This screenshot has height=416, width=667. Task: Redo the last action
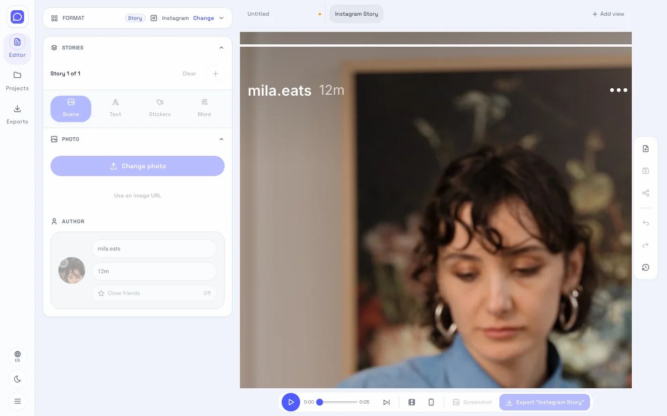[x=646, y=245]
